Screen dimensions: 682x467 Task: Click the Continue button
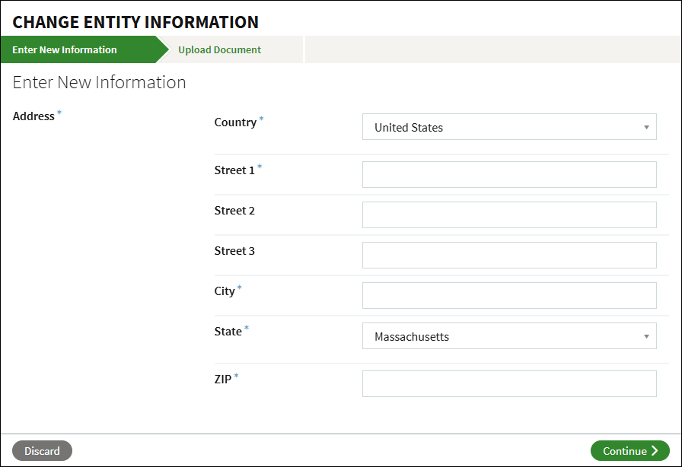pyautogui.click(x=629, y=451)
